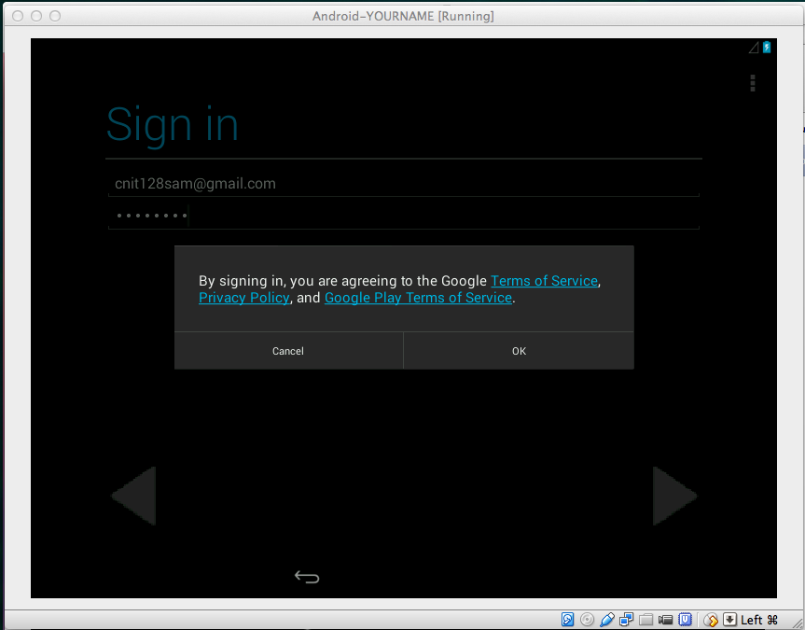Click the hard disk activity icon
This screenshot has width=805, height=630.
567,619
